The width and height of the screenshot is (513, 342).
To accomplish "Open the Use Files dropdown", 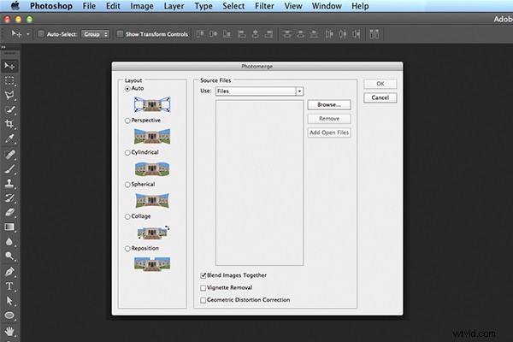I will pyautogui.click(x=259, y=91).
